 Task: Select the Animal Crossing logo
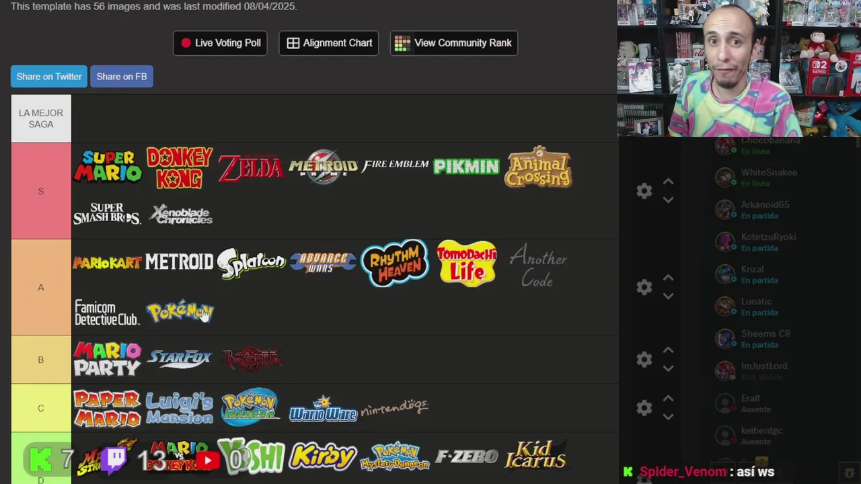point(538,167)
